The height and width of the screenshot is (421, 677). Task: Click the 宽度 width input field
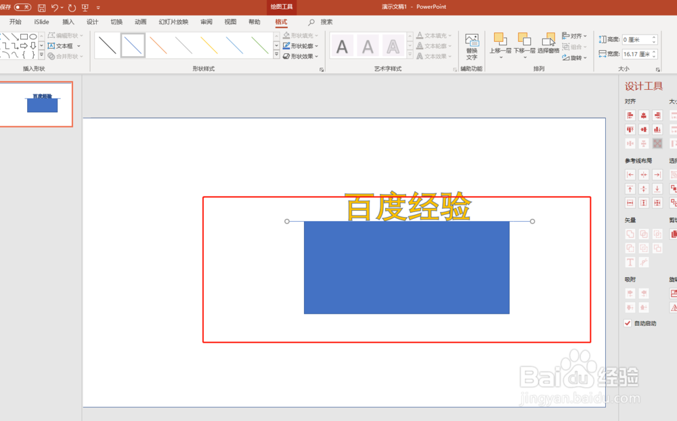pos(636,54)
